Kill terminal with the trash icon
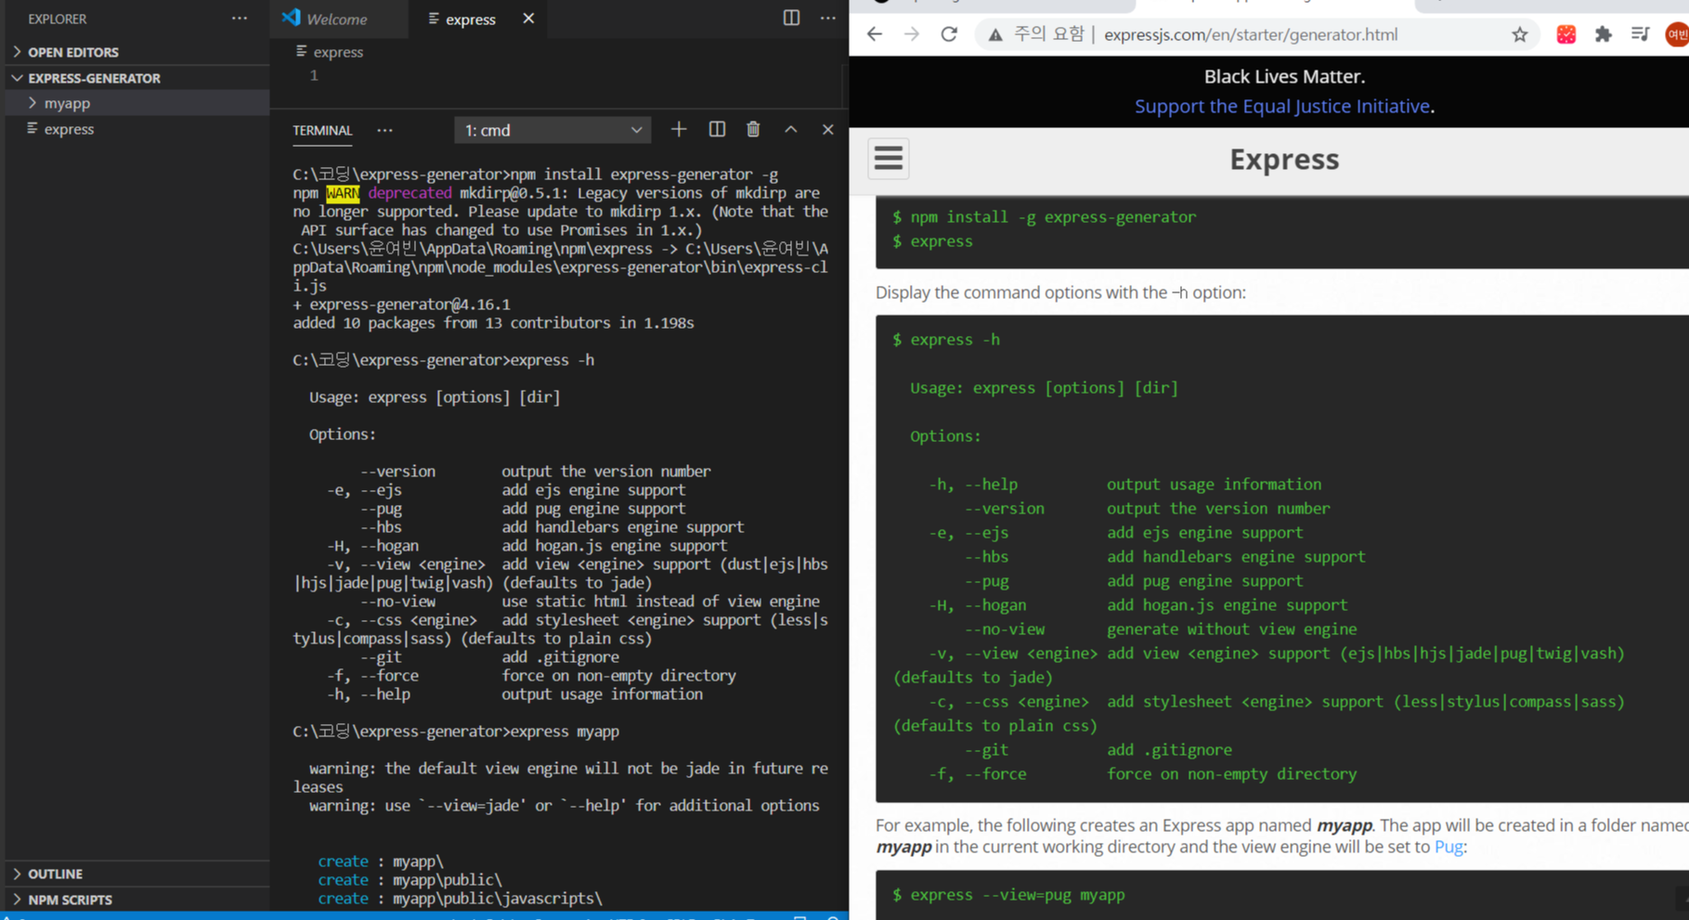This screenshot has width=1689, height=920. 753,130
